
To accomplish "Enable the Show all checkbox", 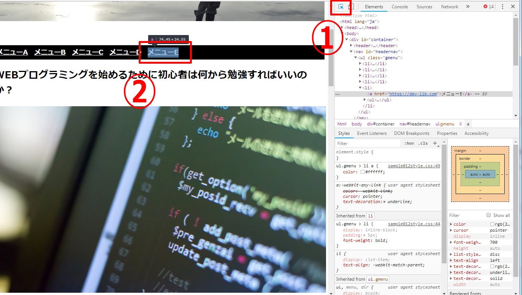I will pyautogui.click(x=489, y=215).
